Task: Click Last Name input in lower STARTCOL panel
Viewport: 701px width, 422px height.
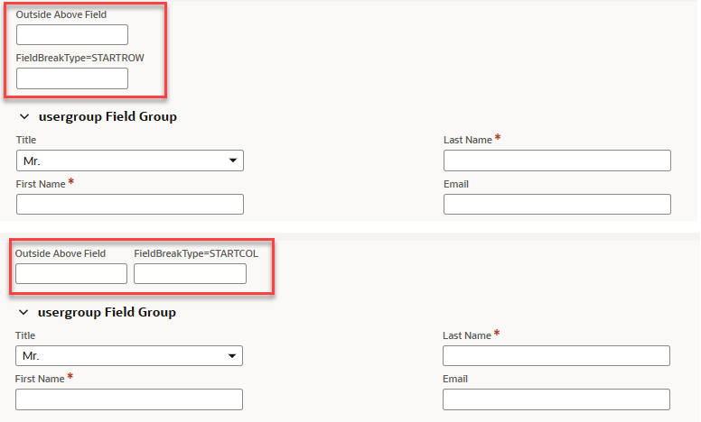Action: [x=556, y=356]
